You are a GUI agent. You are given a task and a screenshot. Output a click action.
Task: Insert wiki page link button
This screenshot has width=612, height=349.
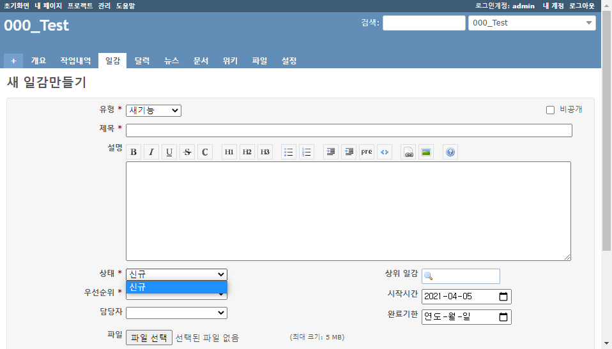[408, 152]
